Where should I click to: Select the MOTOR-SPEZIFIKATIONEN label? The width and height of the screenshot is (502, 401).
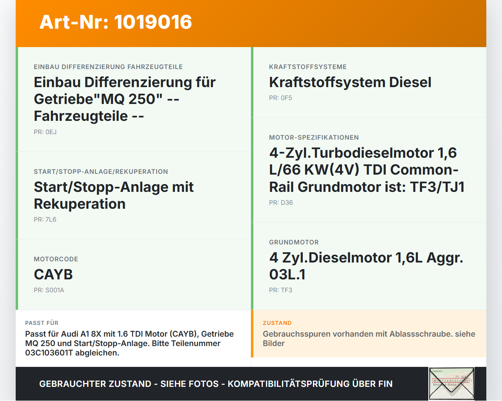[314, 137]
